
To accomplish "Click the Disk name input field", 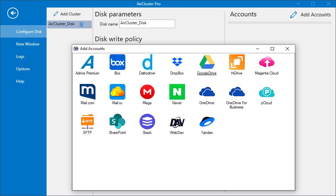I will point(147,24).
